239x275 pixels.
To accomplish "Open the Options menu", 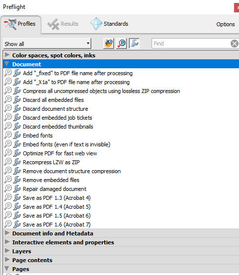I will tap(226, 24).
